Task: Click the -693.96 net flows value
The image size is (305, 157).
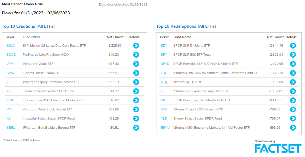Action: pyautogui.click(x=274, y=128)
